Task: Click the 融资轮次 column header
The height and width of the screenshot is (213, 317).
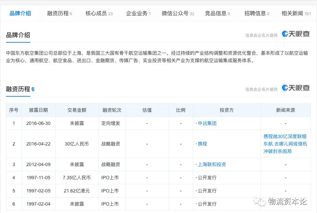Action: [112, 110]
